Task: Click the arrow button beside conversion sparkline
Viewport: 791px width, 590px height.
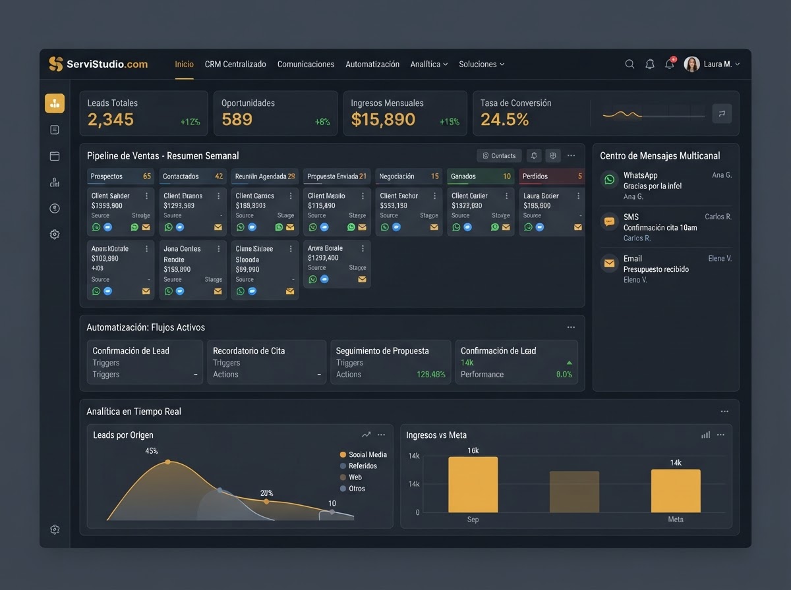Action: click(x=722, y=114)
